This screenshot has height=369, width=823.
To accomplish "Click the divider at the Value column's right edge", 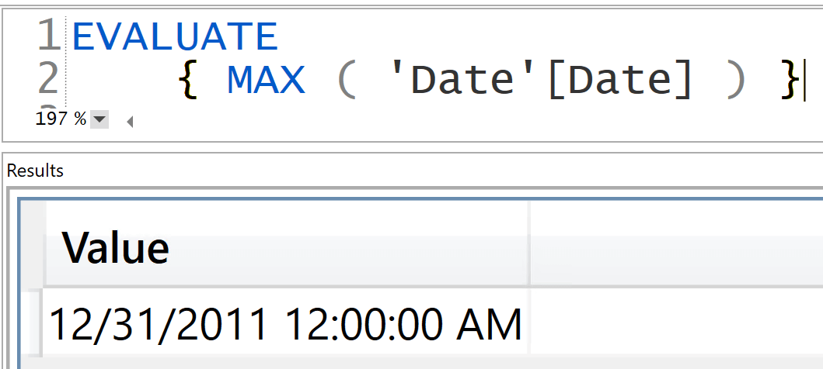I will 529,244.
